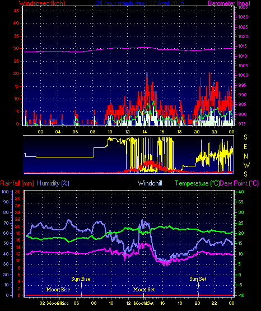Click the 16 hour label under lower chart
Screen dimensions: 261x311
click(162, 303)
